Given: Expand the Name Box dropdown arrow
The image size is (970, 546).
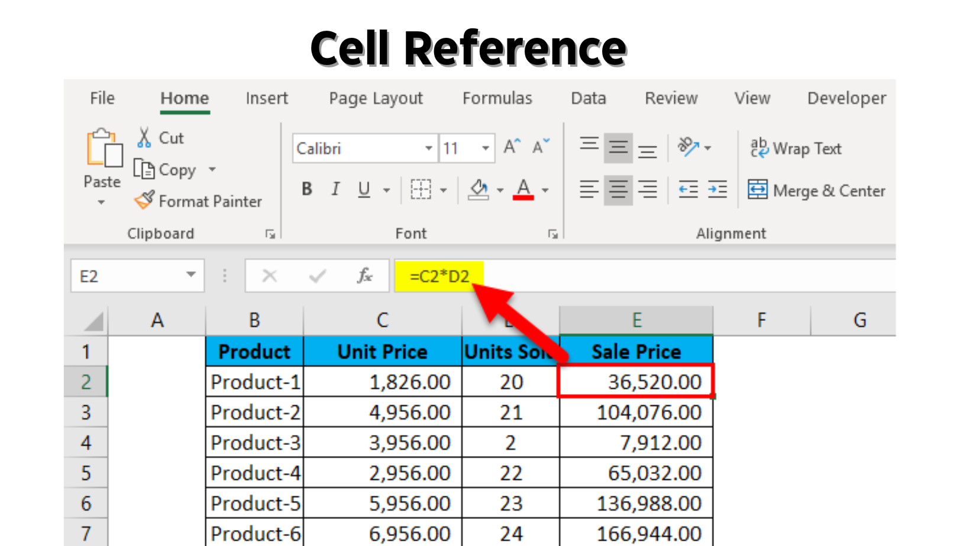Looking at the screenshot, I should coord(190,275).
